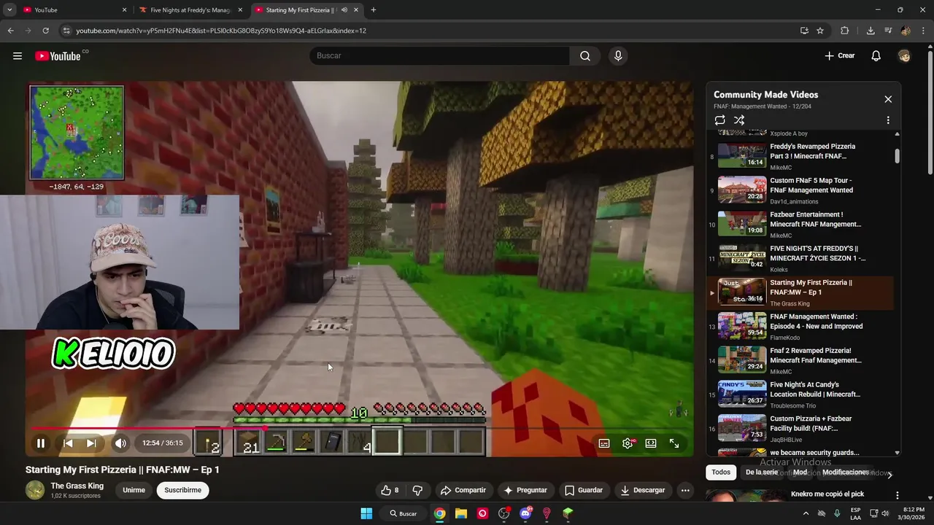Like the video with thumbs up
Screen dimensions: 934x525
click(390, 490)
